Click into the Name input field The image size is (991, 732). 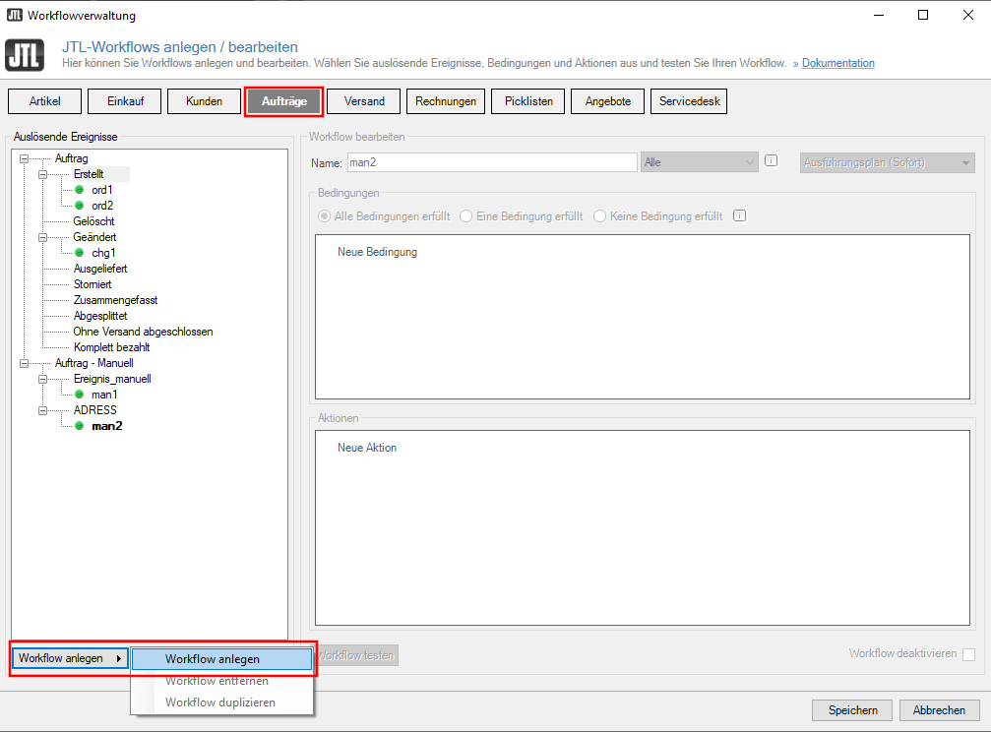[492, 162]
